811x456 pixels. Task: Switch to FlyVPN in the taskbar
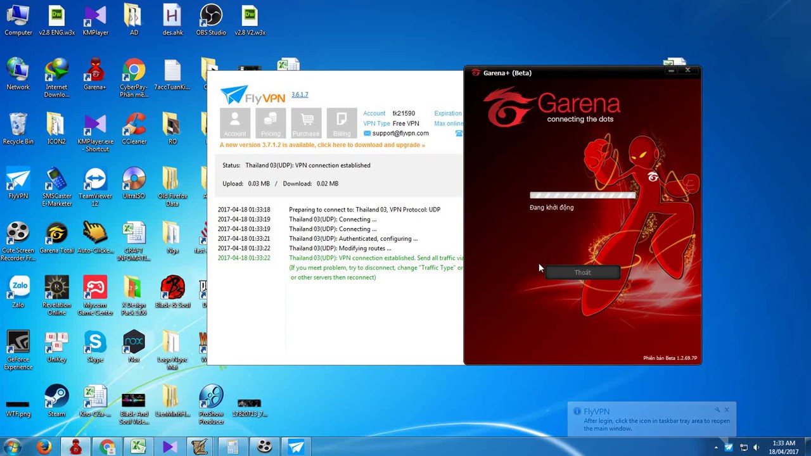[296, 447]
